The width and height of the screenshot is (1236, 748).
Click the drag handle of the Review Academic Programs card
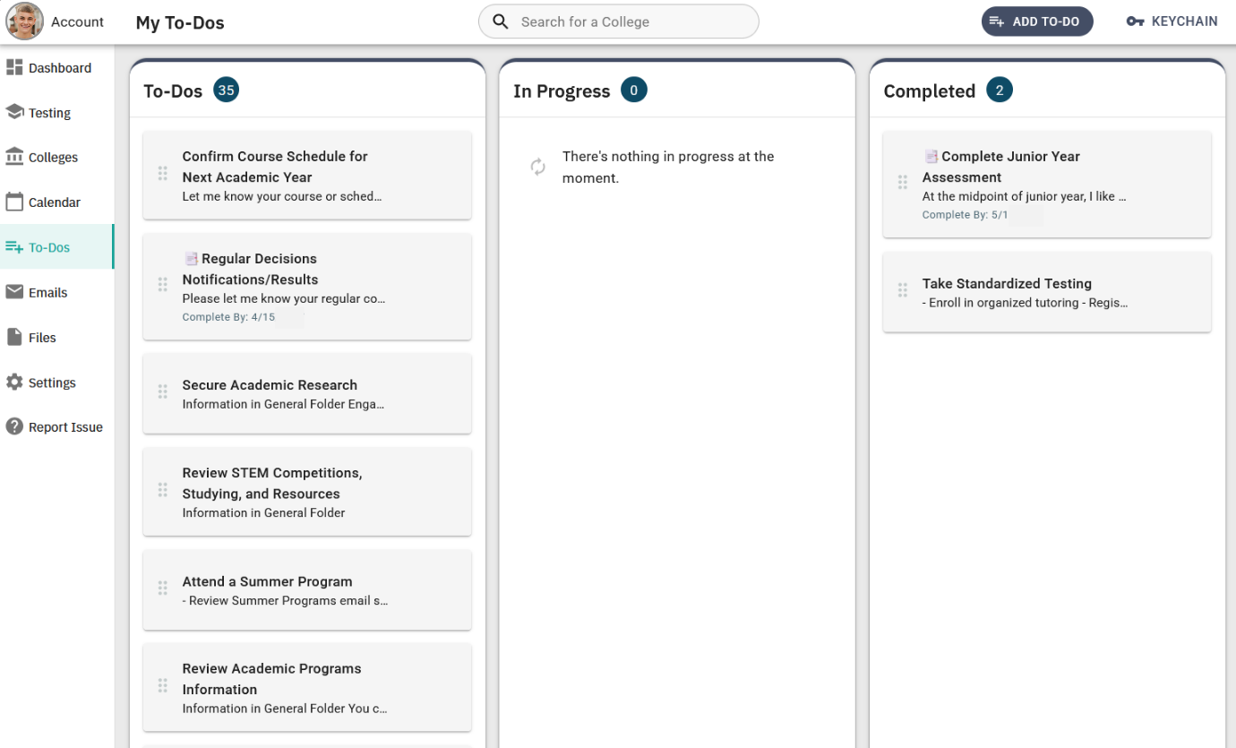(163, 686)
